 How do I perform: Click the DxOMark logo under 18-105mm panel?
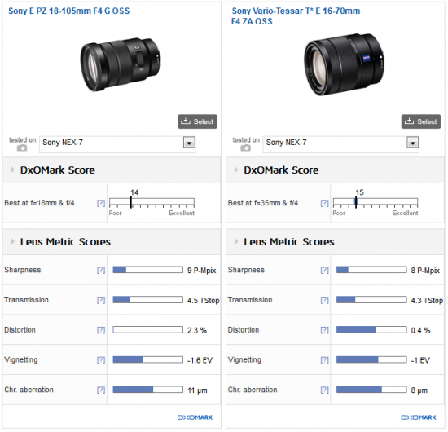point(195,417)
